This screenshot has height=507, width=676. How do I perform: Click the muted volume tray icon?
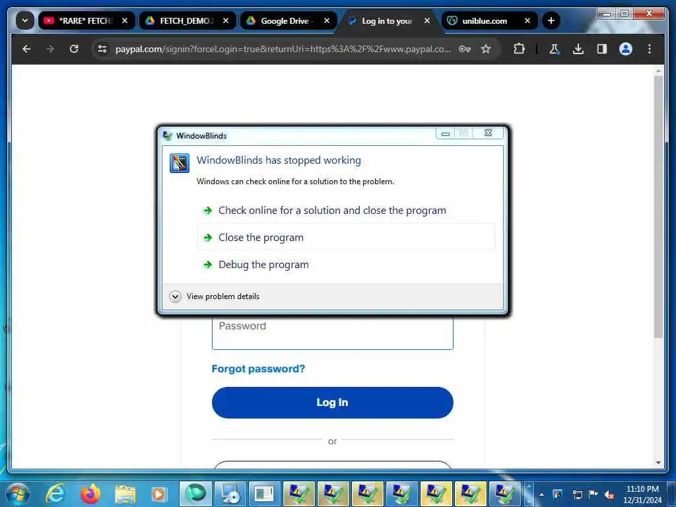click(x=609, y=494)
